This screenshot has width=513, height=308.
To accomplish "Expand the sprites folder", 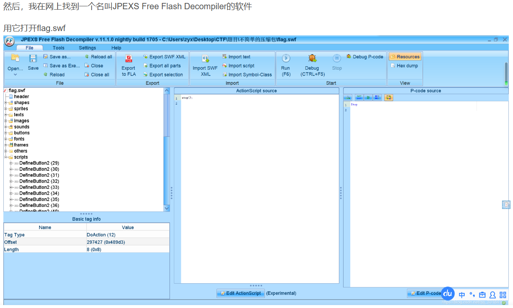I will tap(6, 109).
